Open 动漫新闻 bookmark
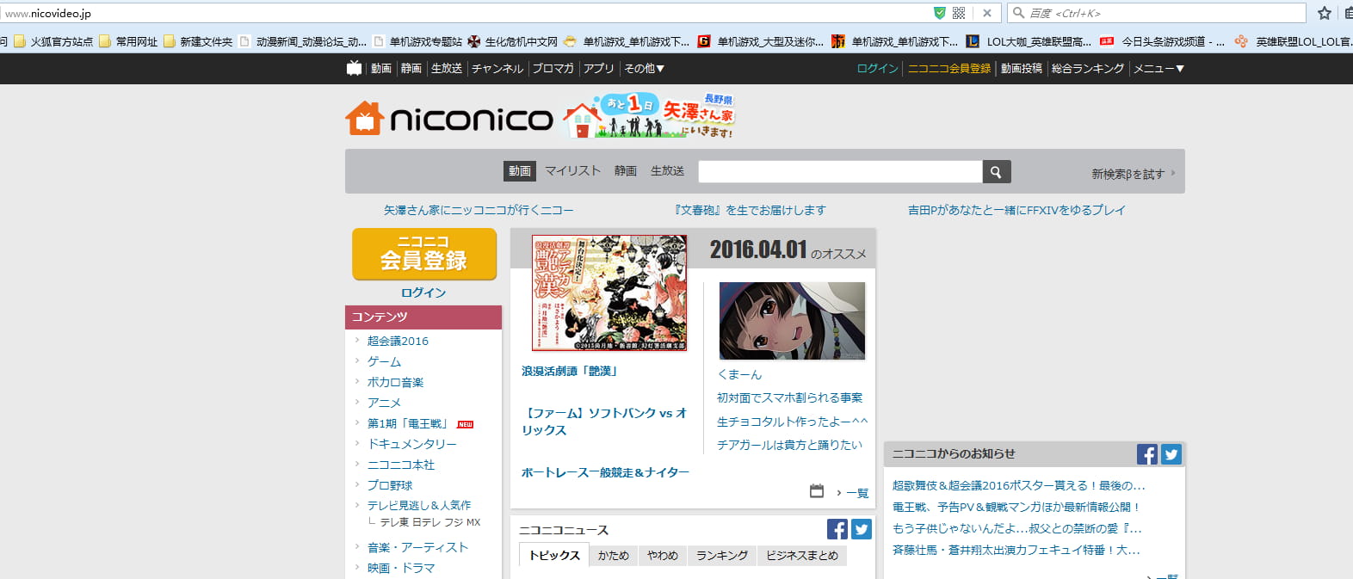Screen dimensions: 1353x579 pos(303,41)
